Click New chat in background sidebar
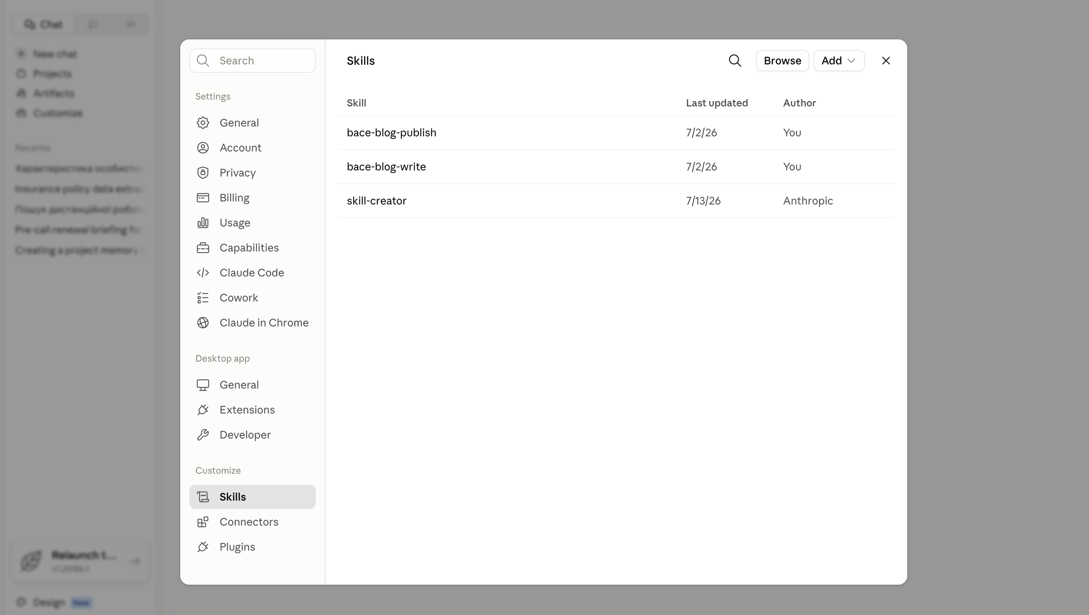 [x=47, y=54]
